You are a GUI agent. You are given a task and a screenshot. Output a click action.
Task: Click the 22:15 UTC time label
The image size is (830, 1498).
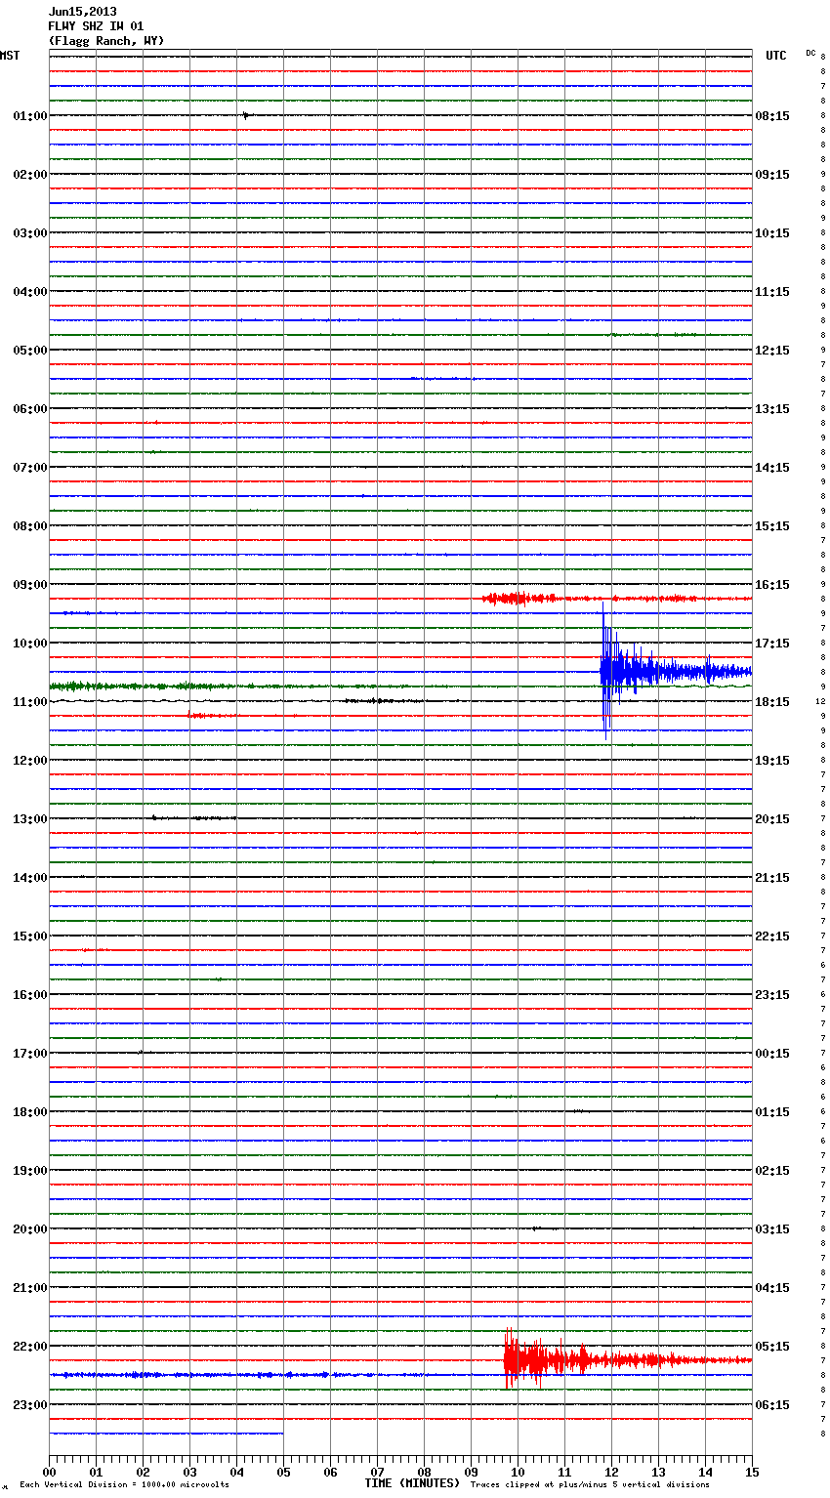772,936
